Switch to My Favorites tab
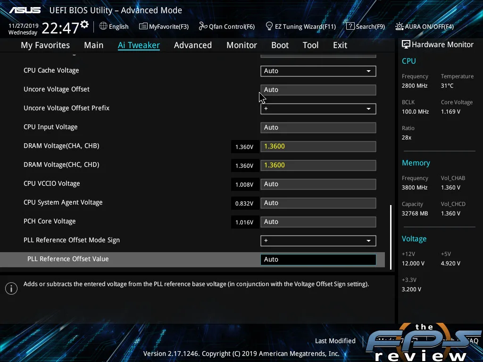The height and width of the screenshot is (362, 483). click(x=45, y=45)
